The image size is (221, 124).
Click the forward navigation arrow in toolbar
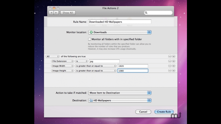coord(56,13)
